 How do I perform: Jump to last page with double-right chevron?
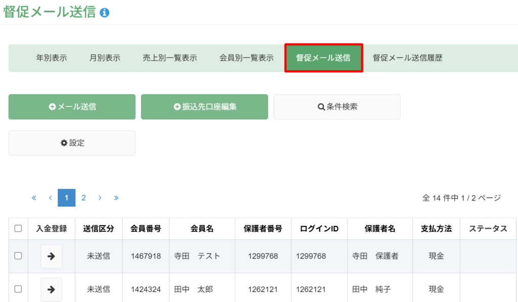116,198
